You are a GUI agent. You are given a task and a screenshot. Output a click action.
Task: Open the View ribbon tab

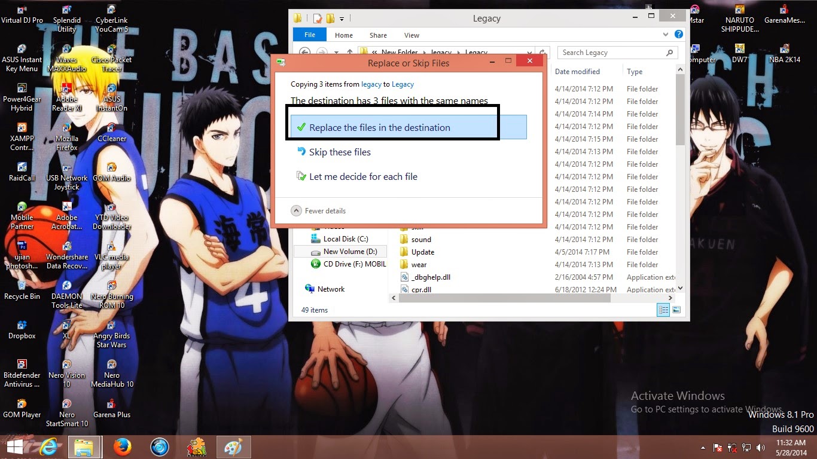click(411, 35)
